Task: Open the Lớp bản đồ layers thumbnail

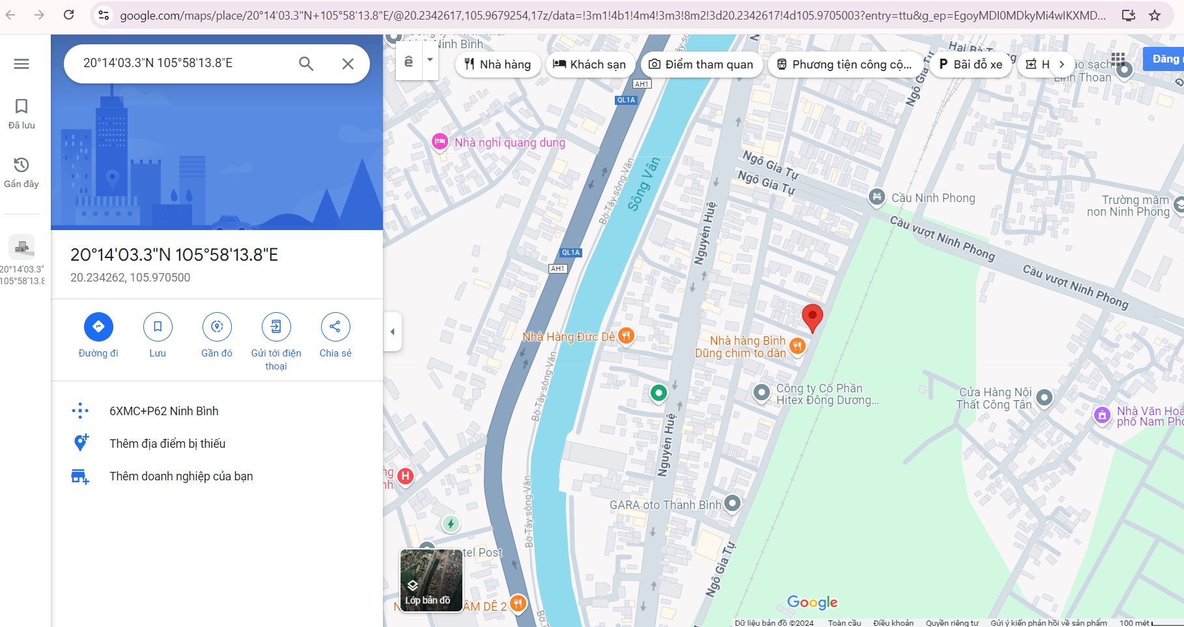Action: click(x=431, y=580)
